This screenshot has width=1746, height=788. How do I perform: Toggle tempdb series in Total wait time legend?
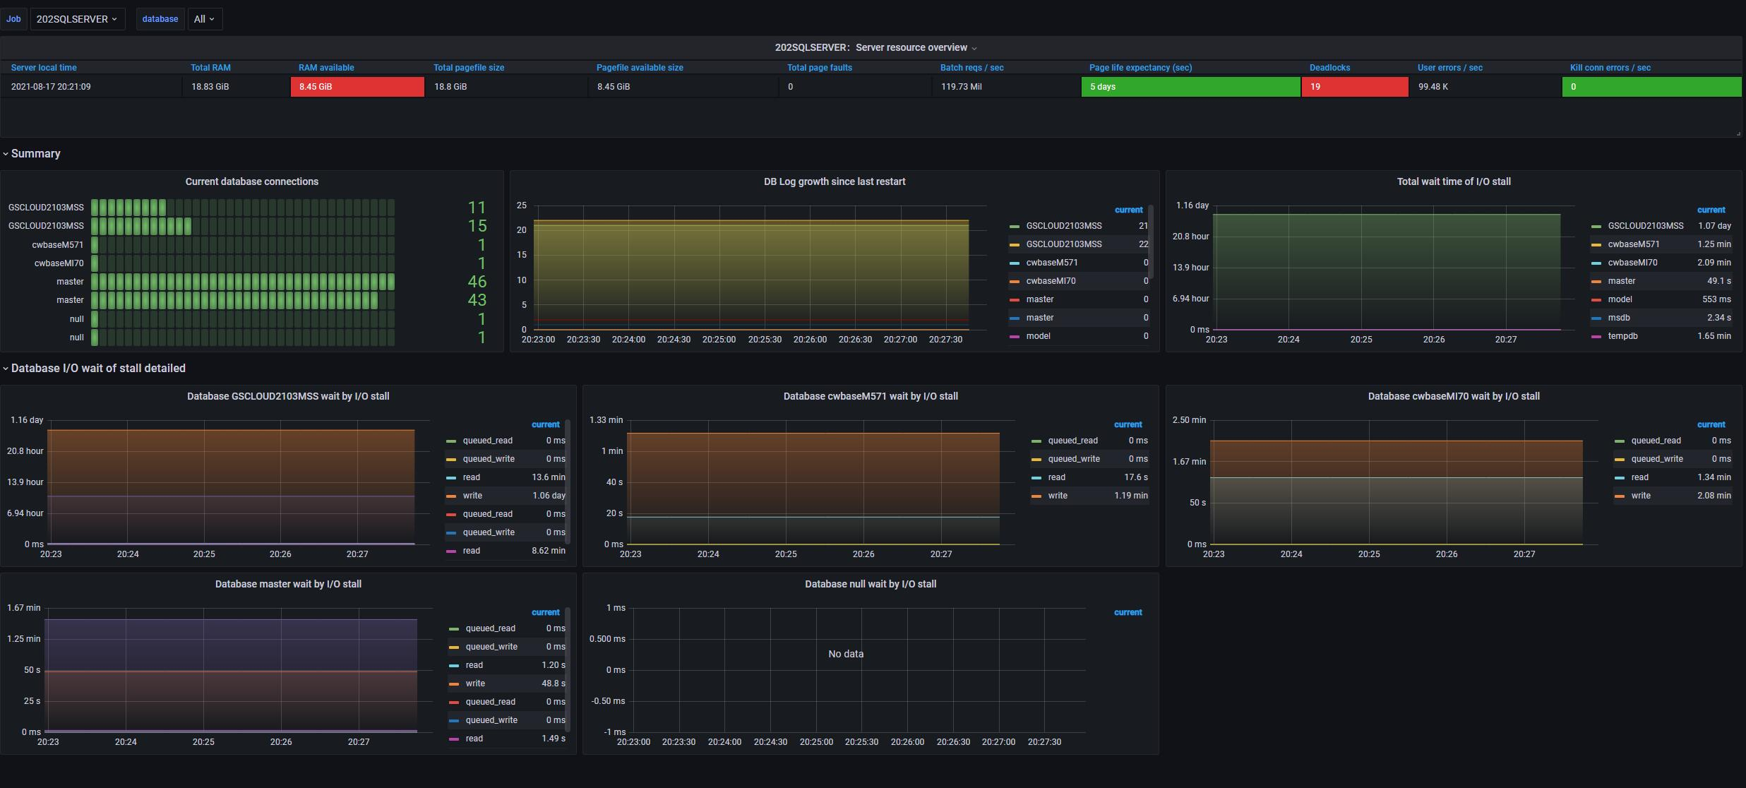coord(1622,336)
